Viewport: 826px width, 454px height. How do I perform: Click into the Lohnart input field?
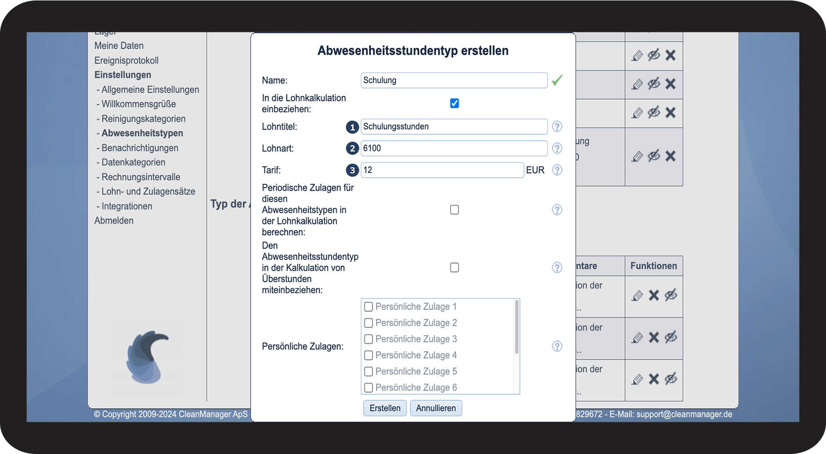click(x=453, y=148)
